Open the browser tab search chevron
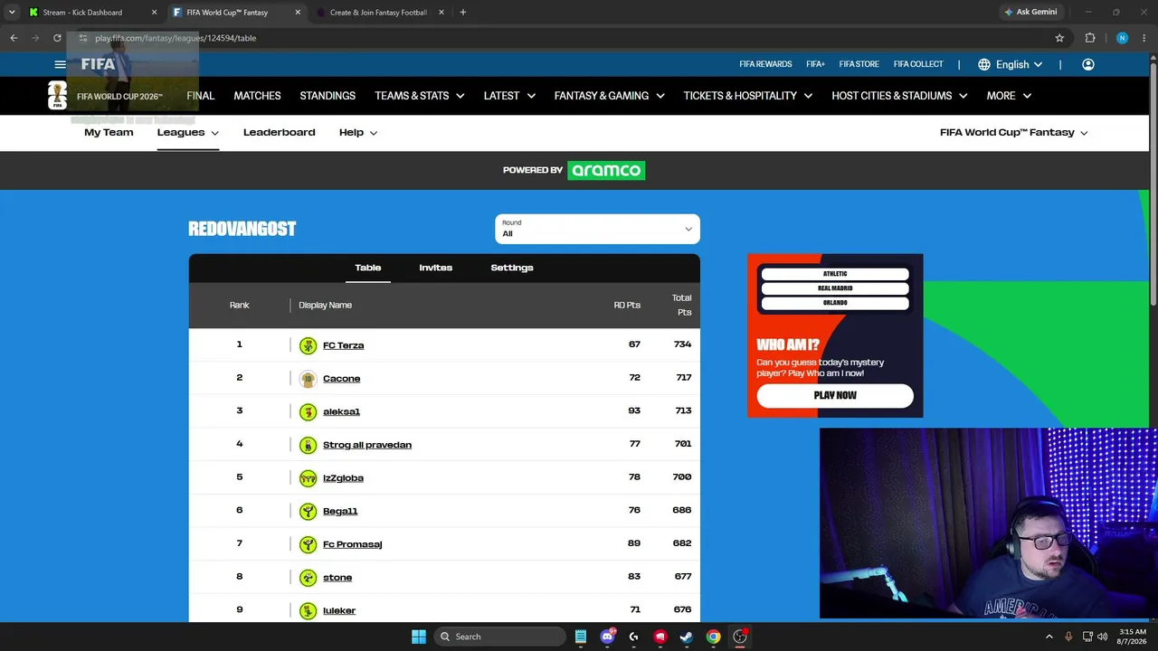Viewport: 1158px width, 651px height. 12,13
